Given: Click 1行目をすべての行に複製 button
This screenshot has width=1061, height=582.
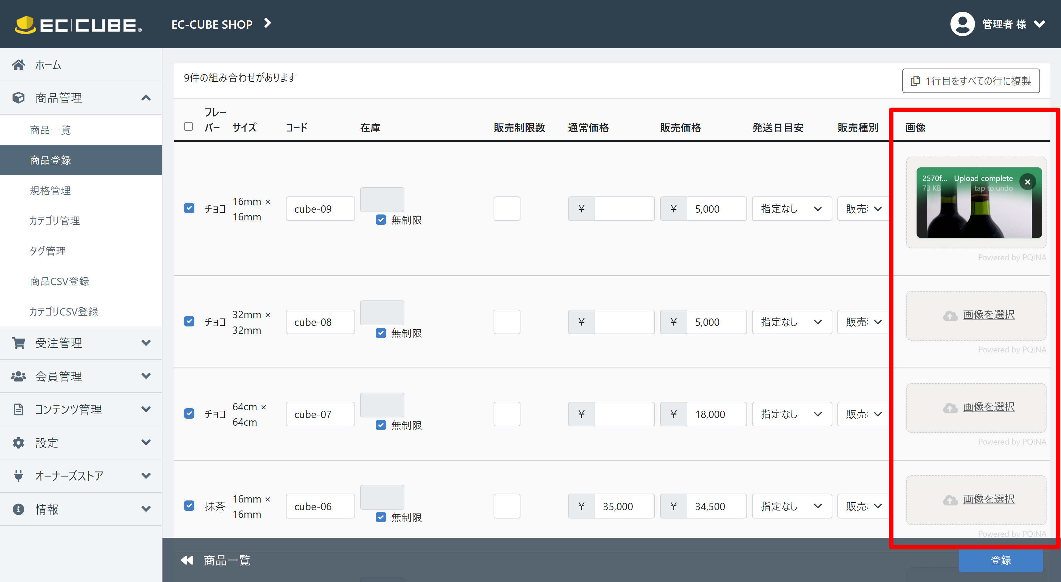Looking at the screenshot, I should pyautogui.click(x=971, y=81).
